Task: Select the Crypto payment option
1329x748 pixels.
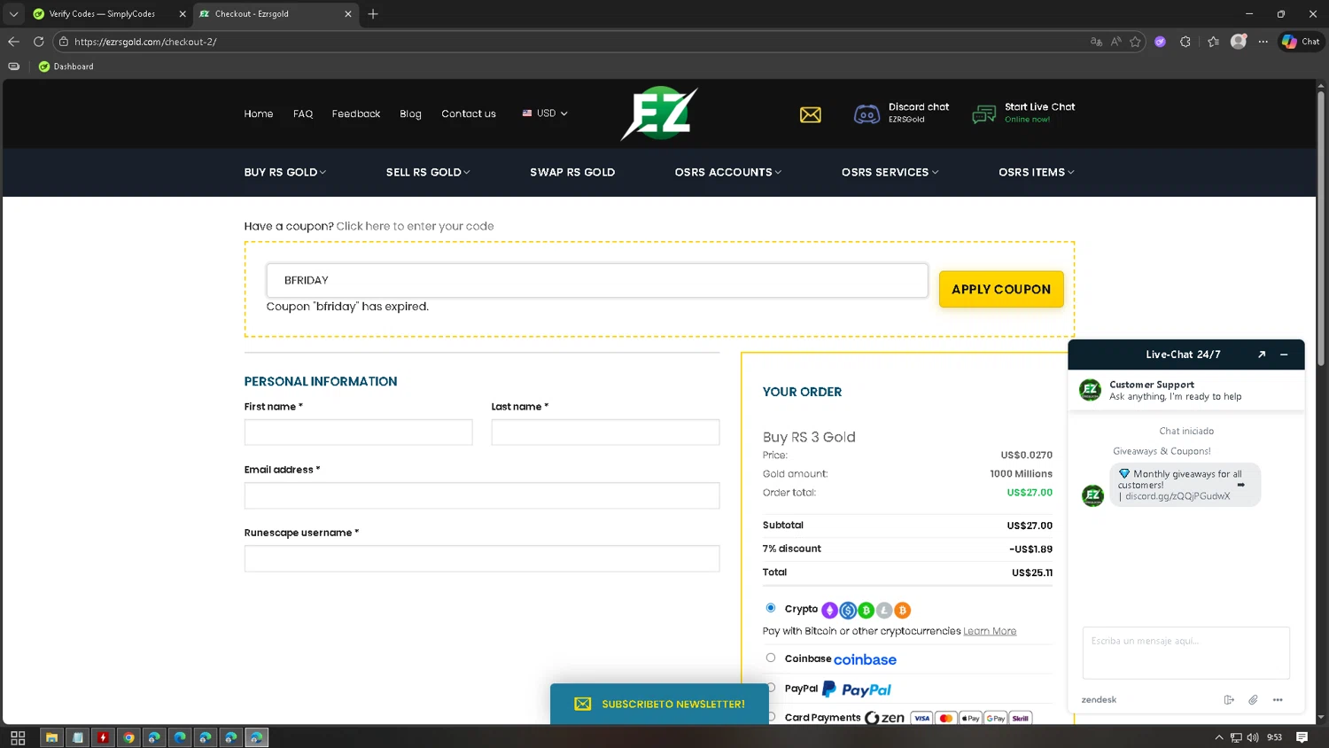Action: pos(771,608)
